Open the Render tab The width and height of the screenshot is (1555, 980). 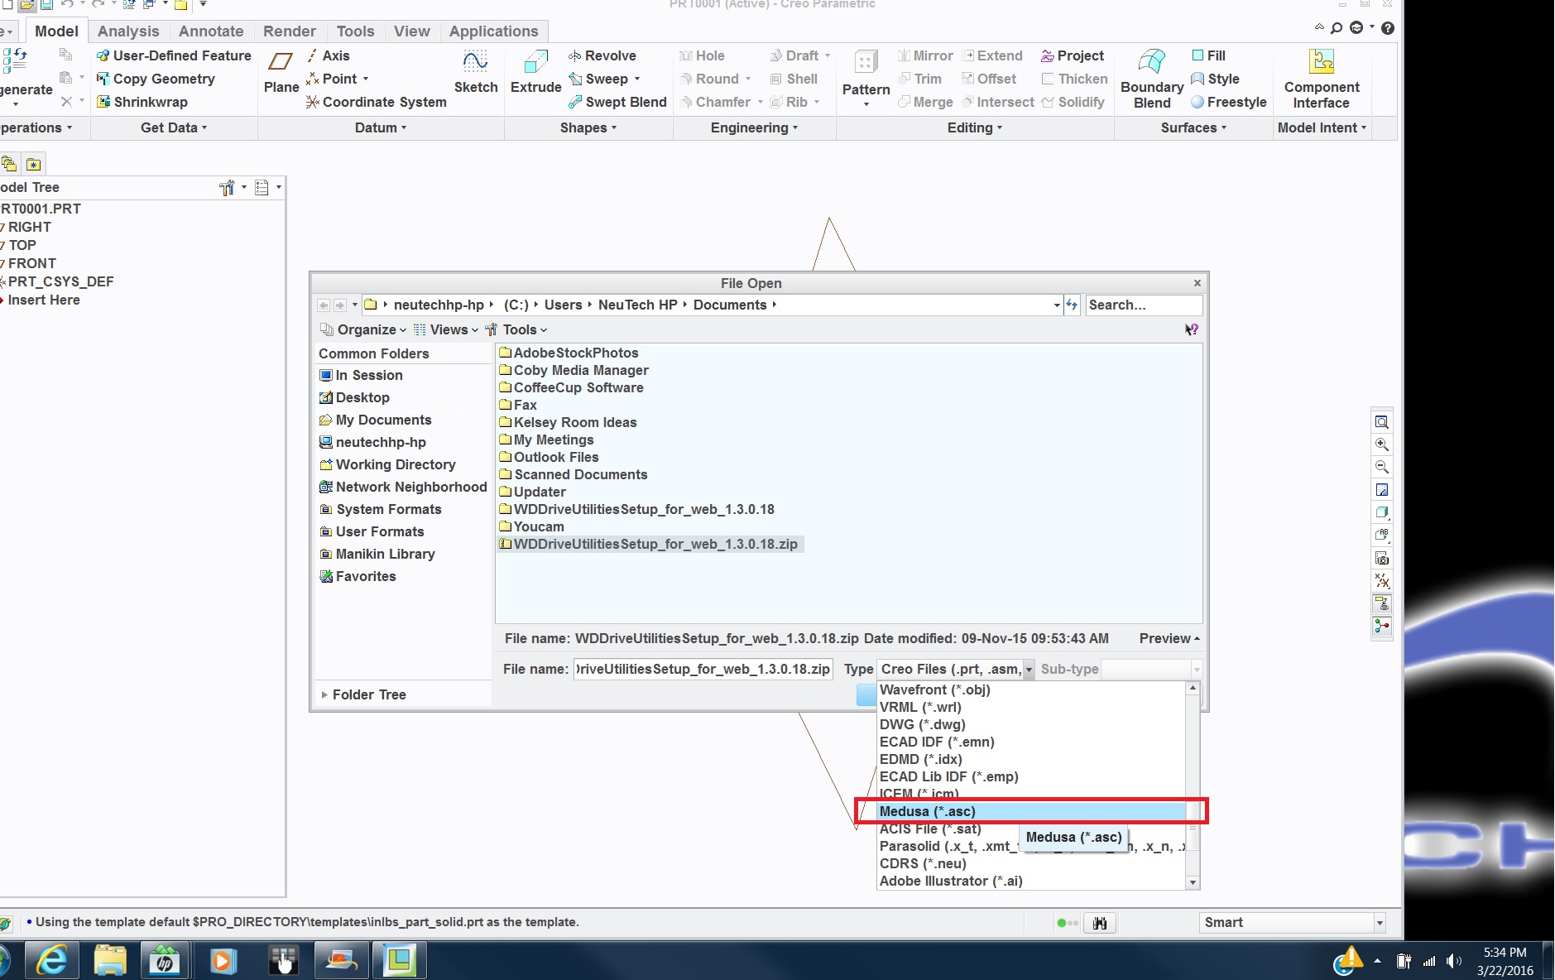[290, 31]
